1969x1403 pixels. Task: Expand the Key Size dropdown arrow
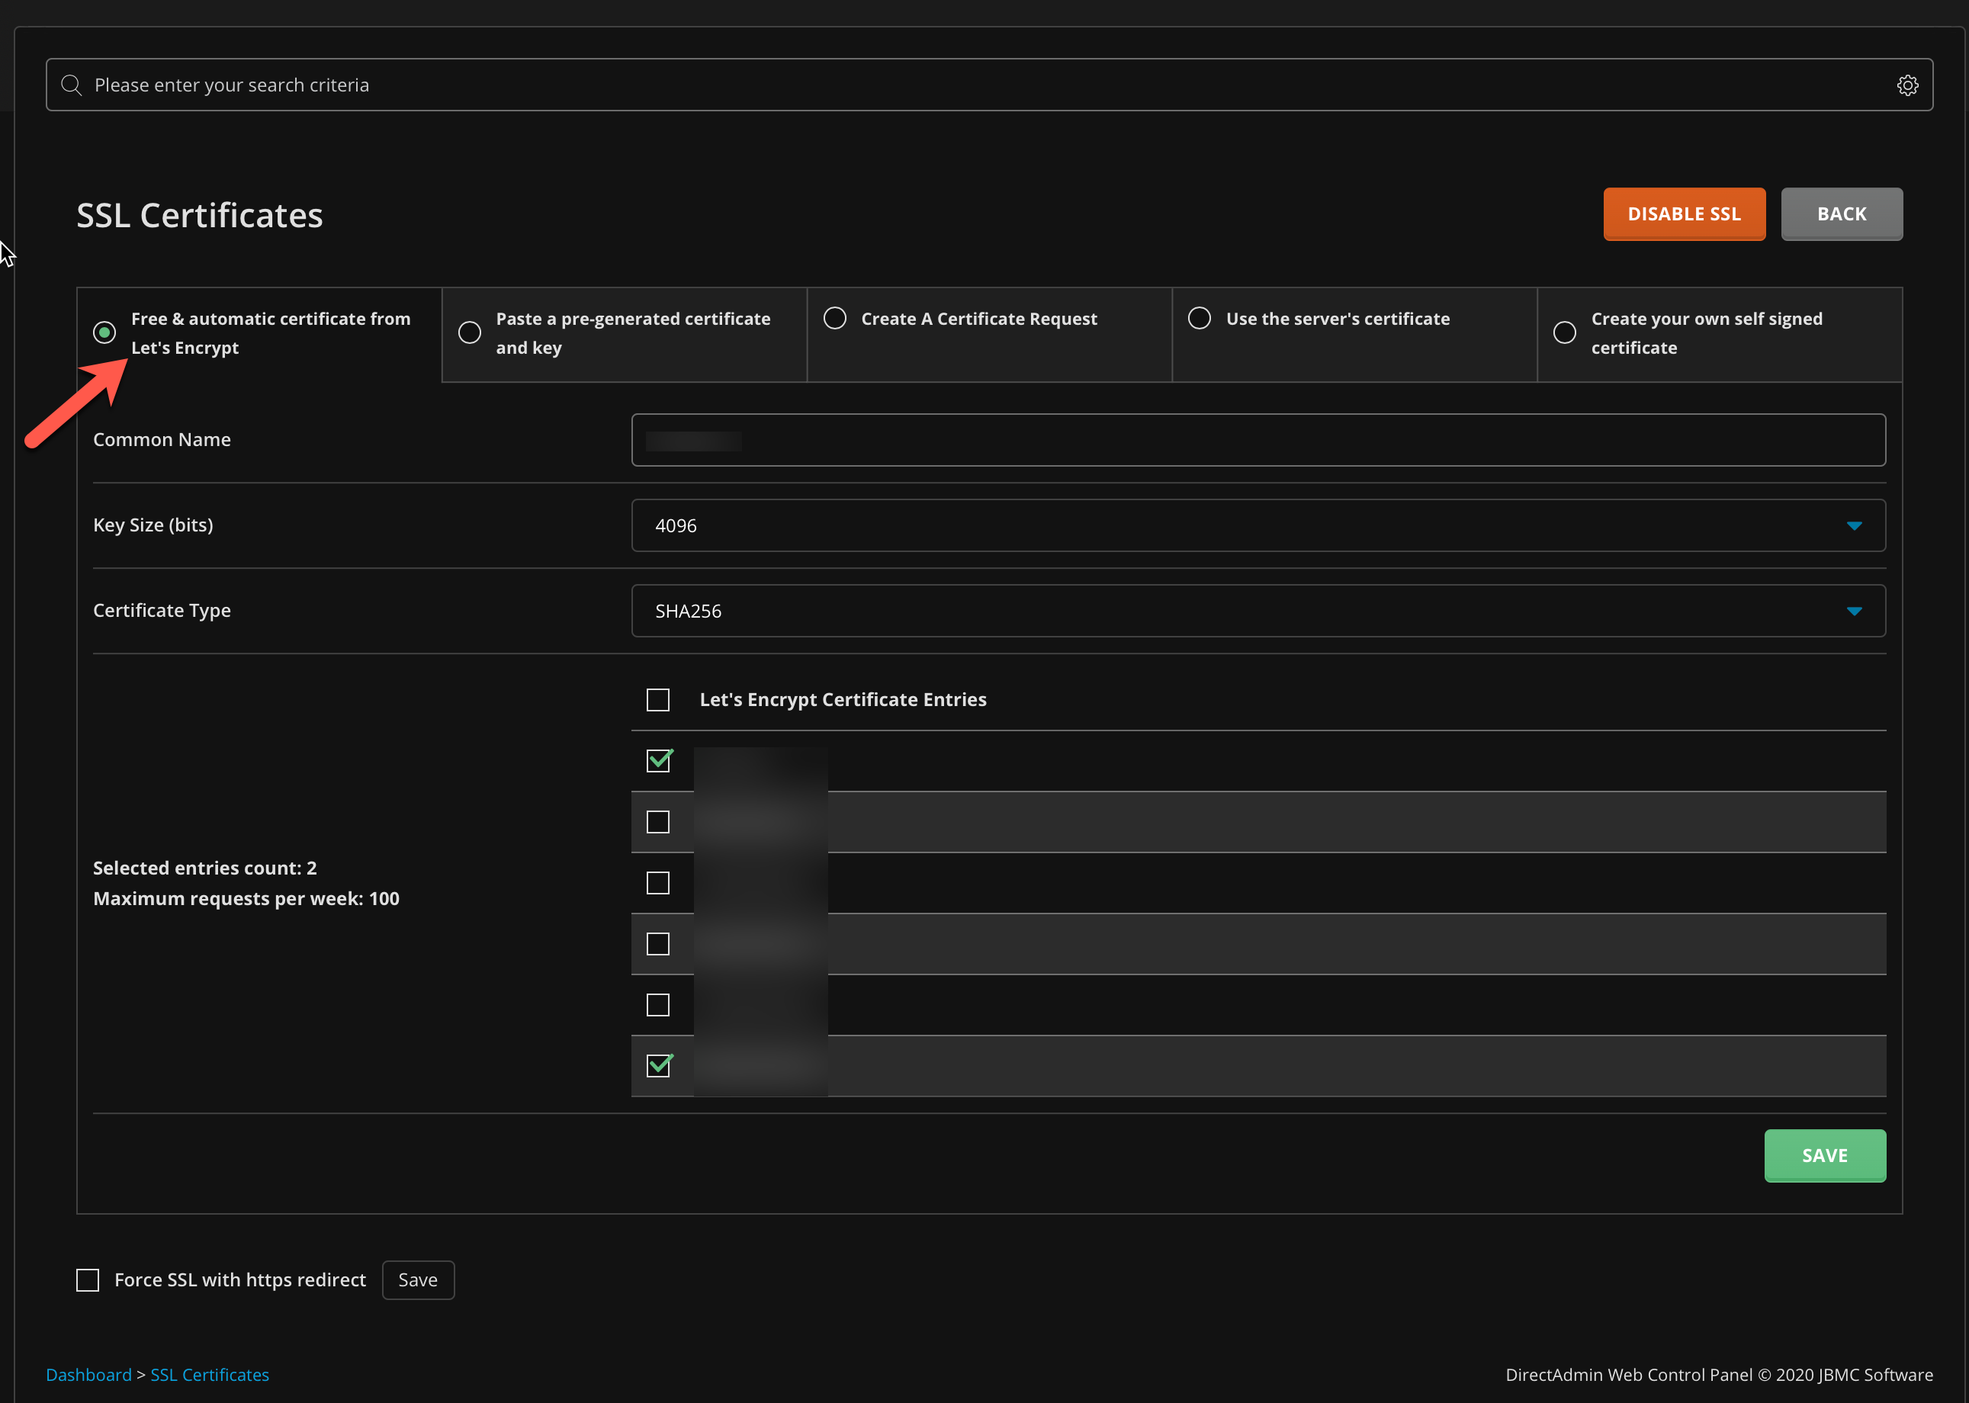pos(1853,525)
